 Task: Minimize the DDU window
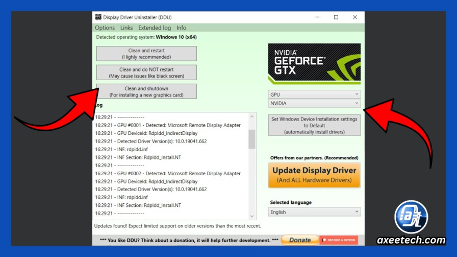[317, 17]
